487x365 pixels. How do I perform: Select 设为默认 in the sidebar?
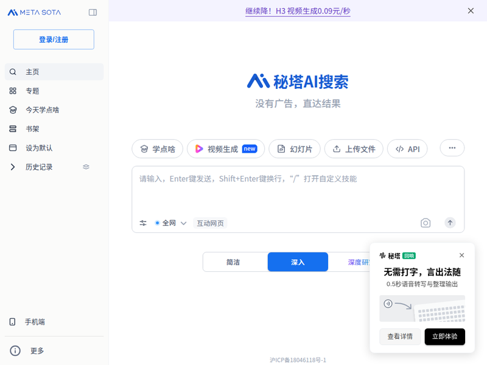click(x=54, y=148)
